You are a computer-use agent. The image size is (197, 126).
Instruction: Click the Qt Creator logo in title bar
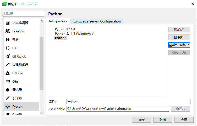[4, 4]
